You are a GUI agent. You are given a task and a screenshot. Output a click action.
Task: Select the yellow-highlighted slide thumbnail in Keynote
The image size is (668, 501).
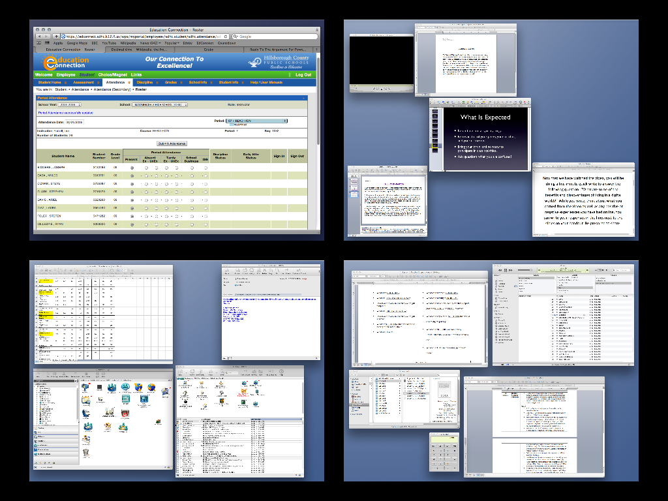coord(435,146)
